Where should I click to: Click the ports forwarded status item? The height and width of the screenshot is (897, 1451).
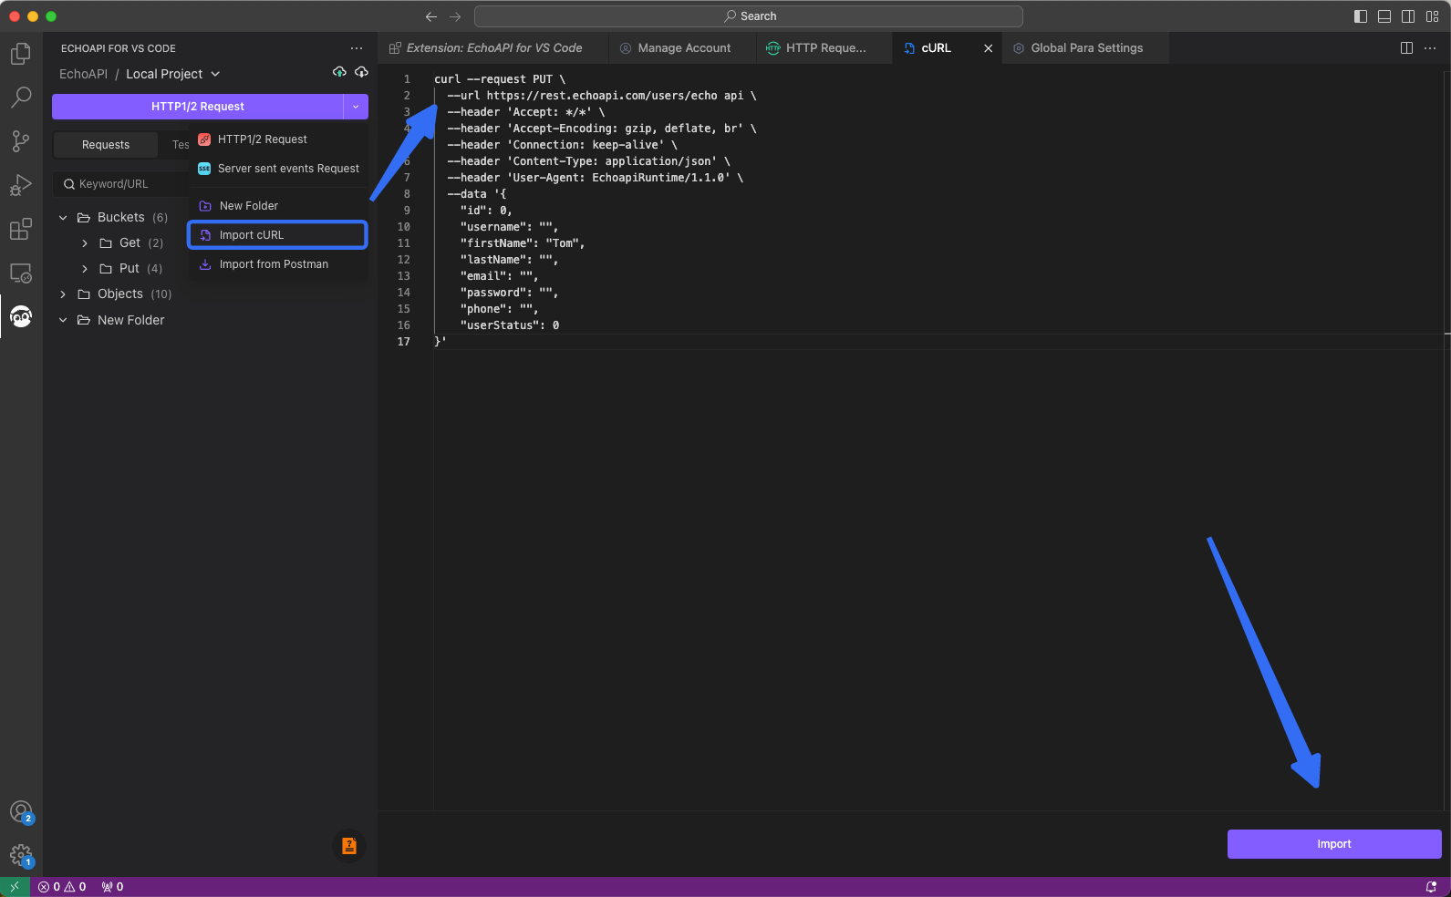112,887
